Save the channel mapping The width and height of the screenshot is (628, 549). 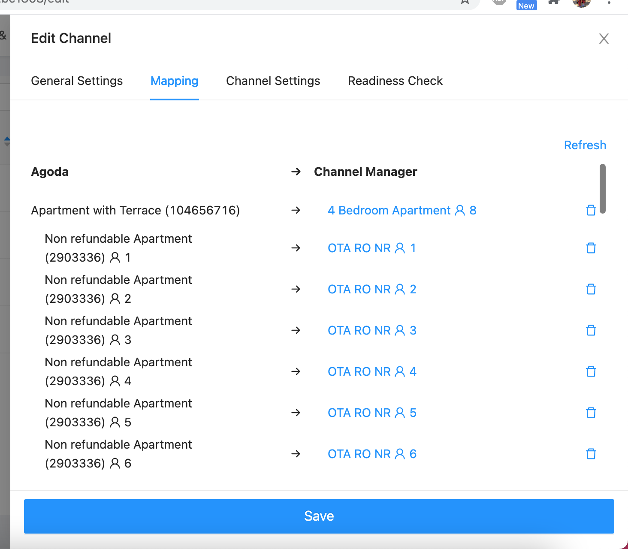(319, 516)
